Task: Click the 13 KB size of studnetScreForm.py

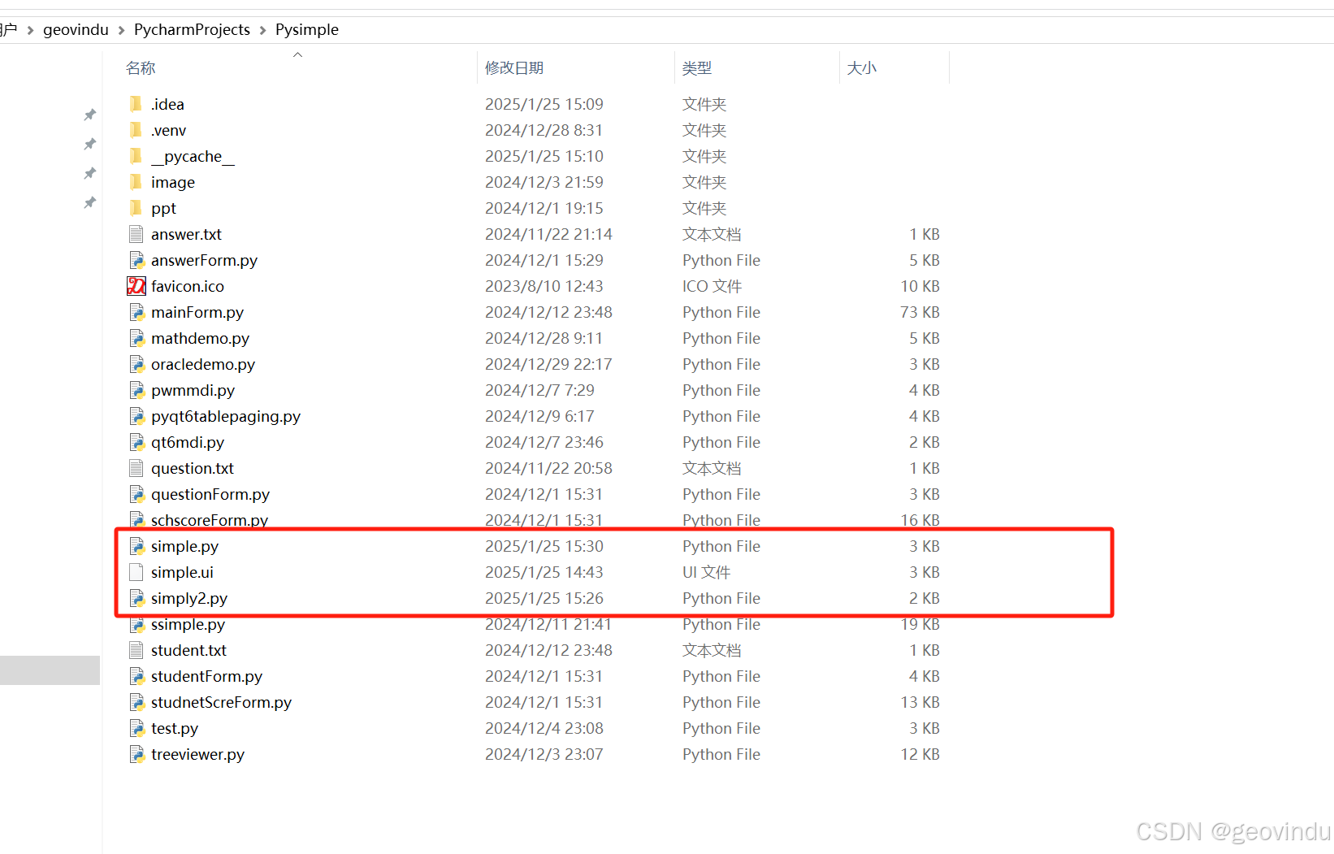Action: (920, 702)
